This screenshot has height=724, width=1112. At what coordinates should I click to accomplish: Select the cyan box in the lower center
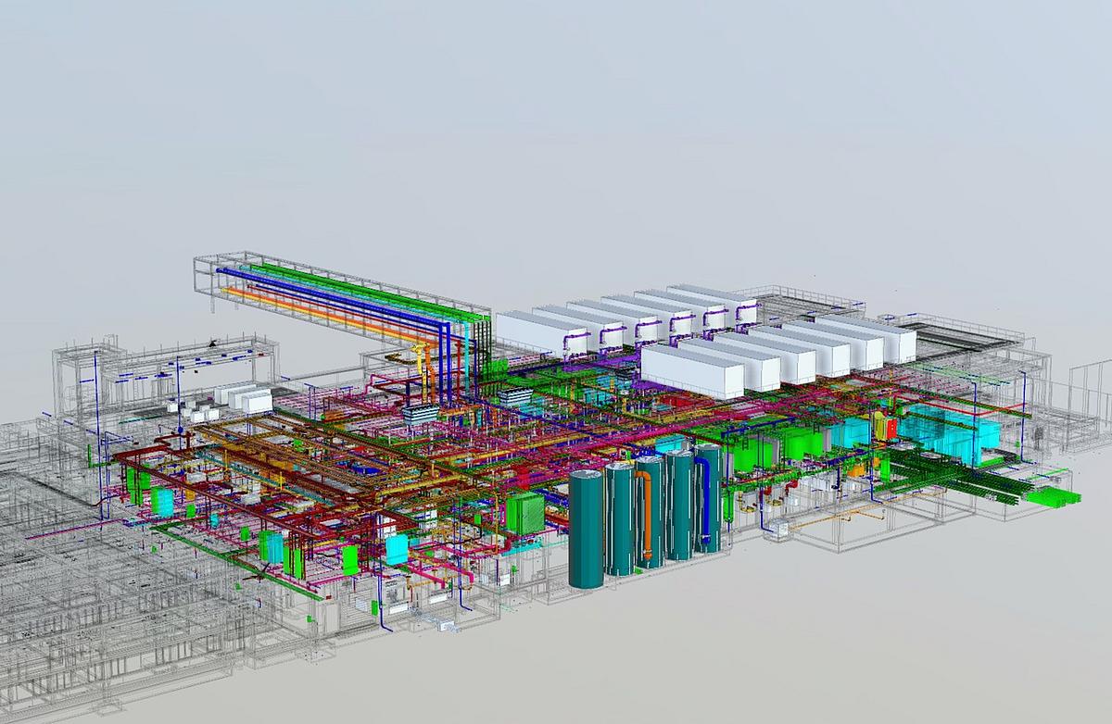click(x=396, y=549)
